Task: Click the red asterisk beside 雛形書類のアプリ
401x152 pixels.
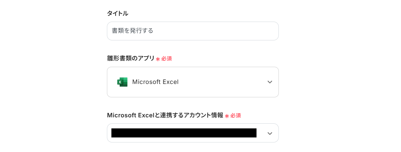Action: (x=158, y=59)
